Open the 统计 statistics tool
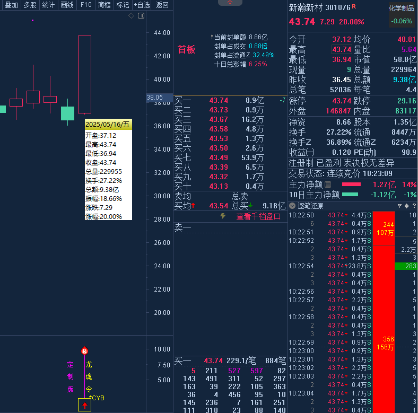The image size is (418, 413). [48, 5]
